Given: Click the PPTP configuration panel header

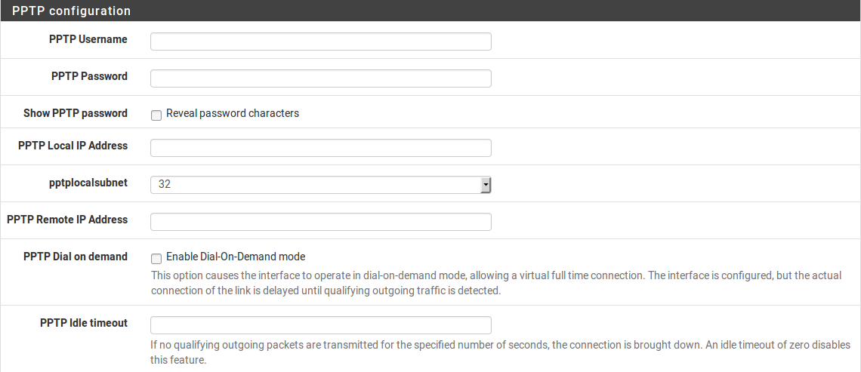Looking at the screenshot, I should [71, 11].
